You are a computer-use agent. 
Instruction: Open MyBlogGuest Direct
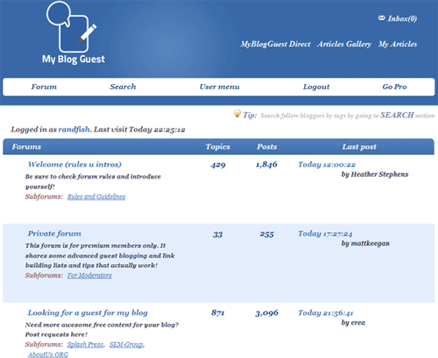pos(275,44)
